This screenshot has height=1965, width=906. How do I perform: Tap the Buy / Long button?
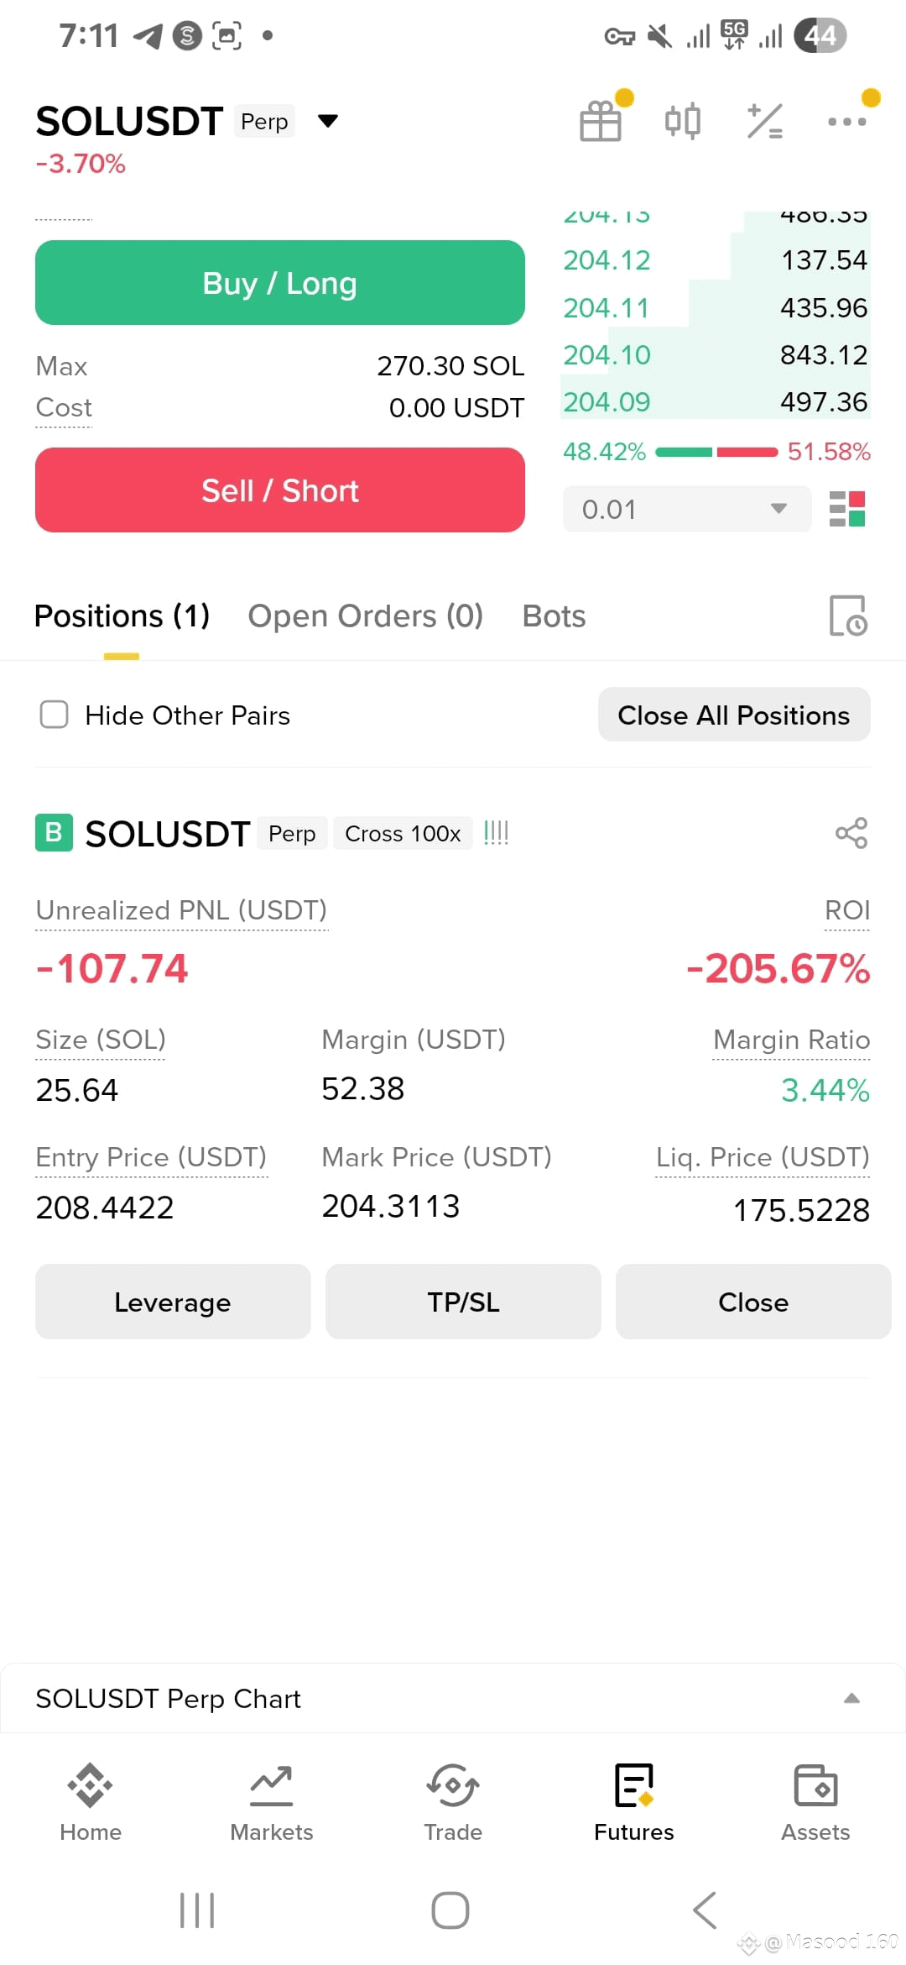tap(280, 283)
